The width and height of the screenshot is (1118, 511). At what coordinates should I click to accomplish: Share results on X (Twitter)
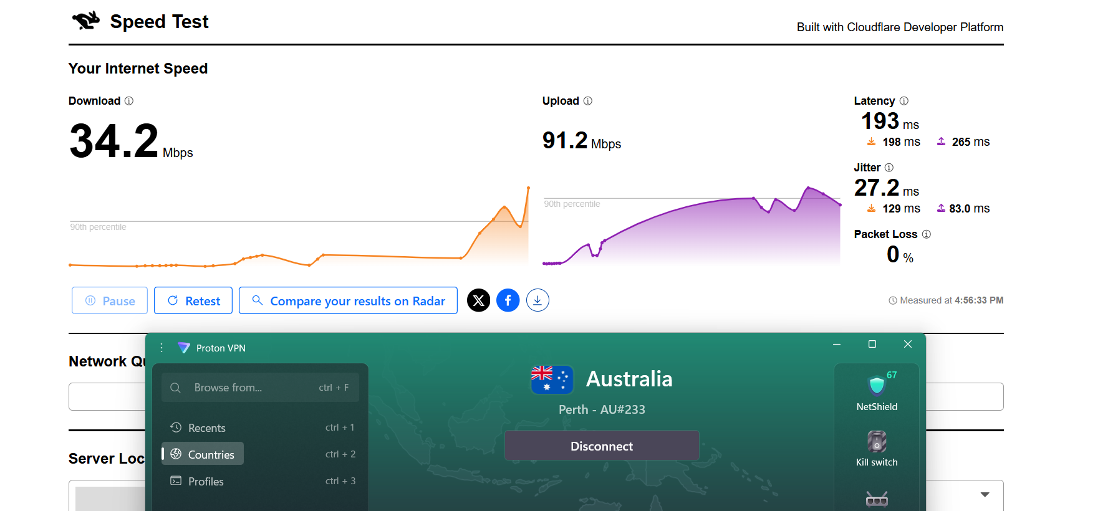pos(479,300)
